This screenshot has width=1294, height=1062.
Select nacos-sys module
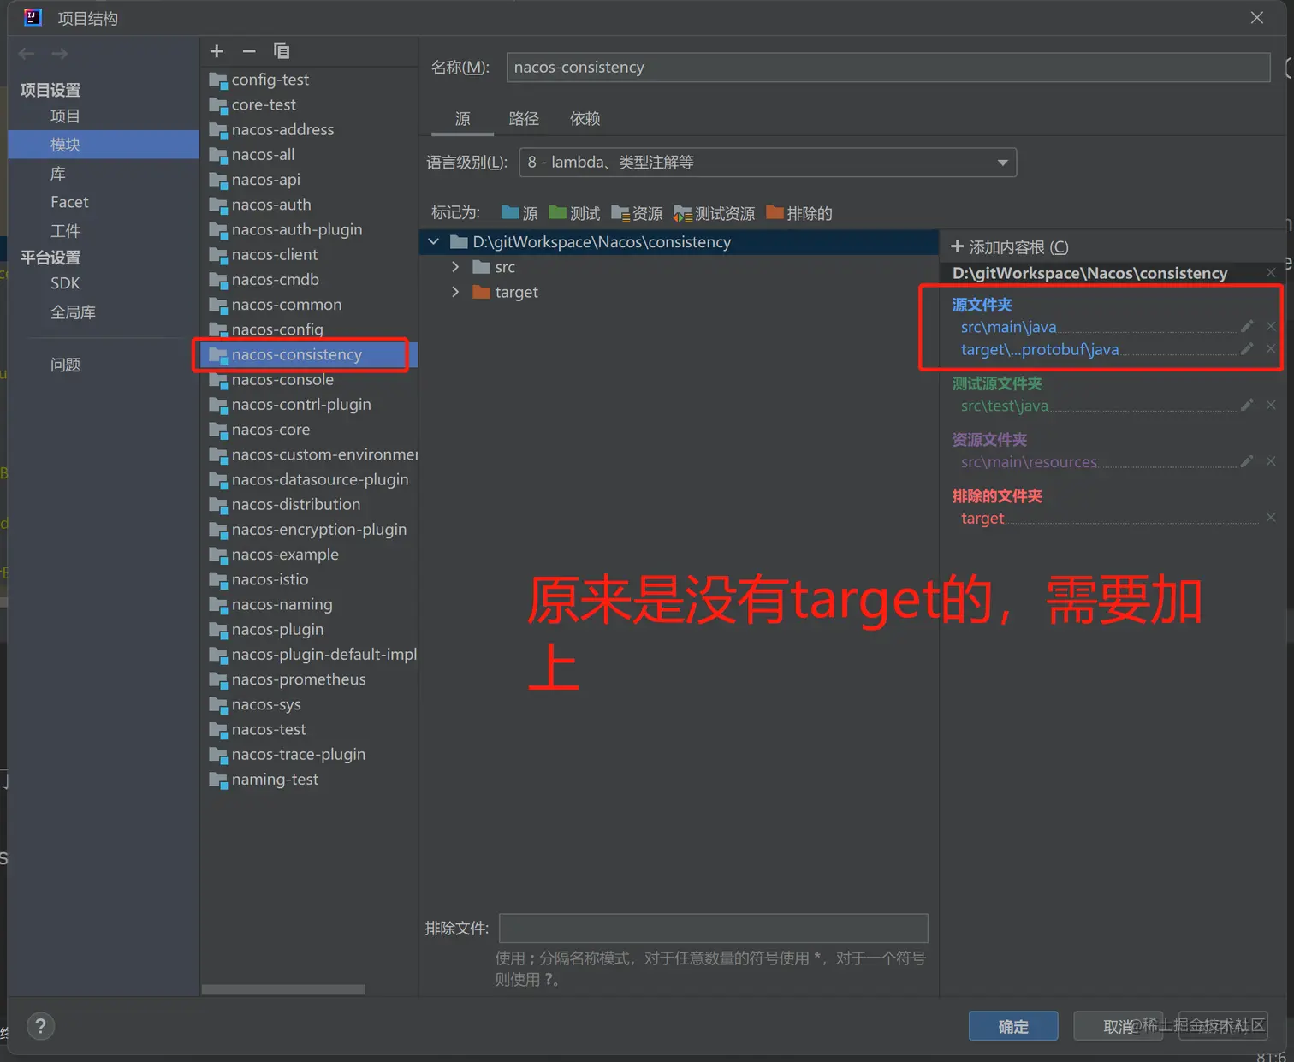click(266, 705)
